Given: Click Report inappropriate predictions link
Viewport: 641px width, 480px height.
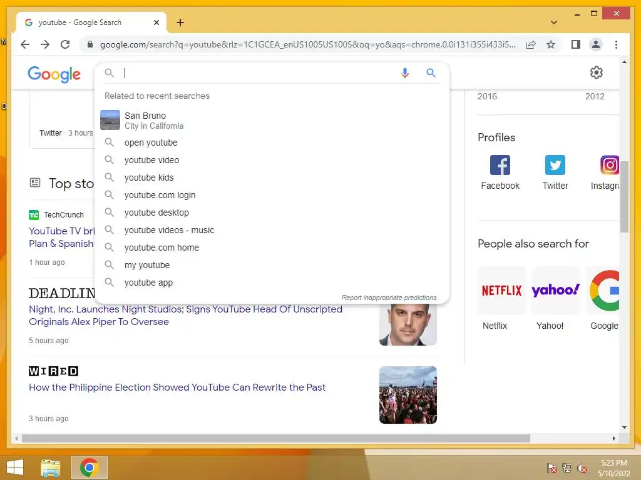Looking at the screenshot, I should pyautogui.click(x=389, y=297).
